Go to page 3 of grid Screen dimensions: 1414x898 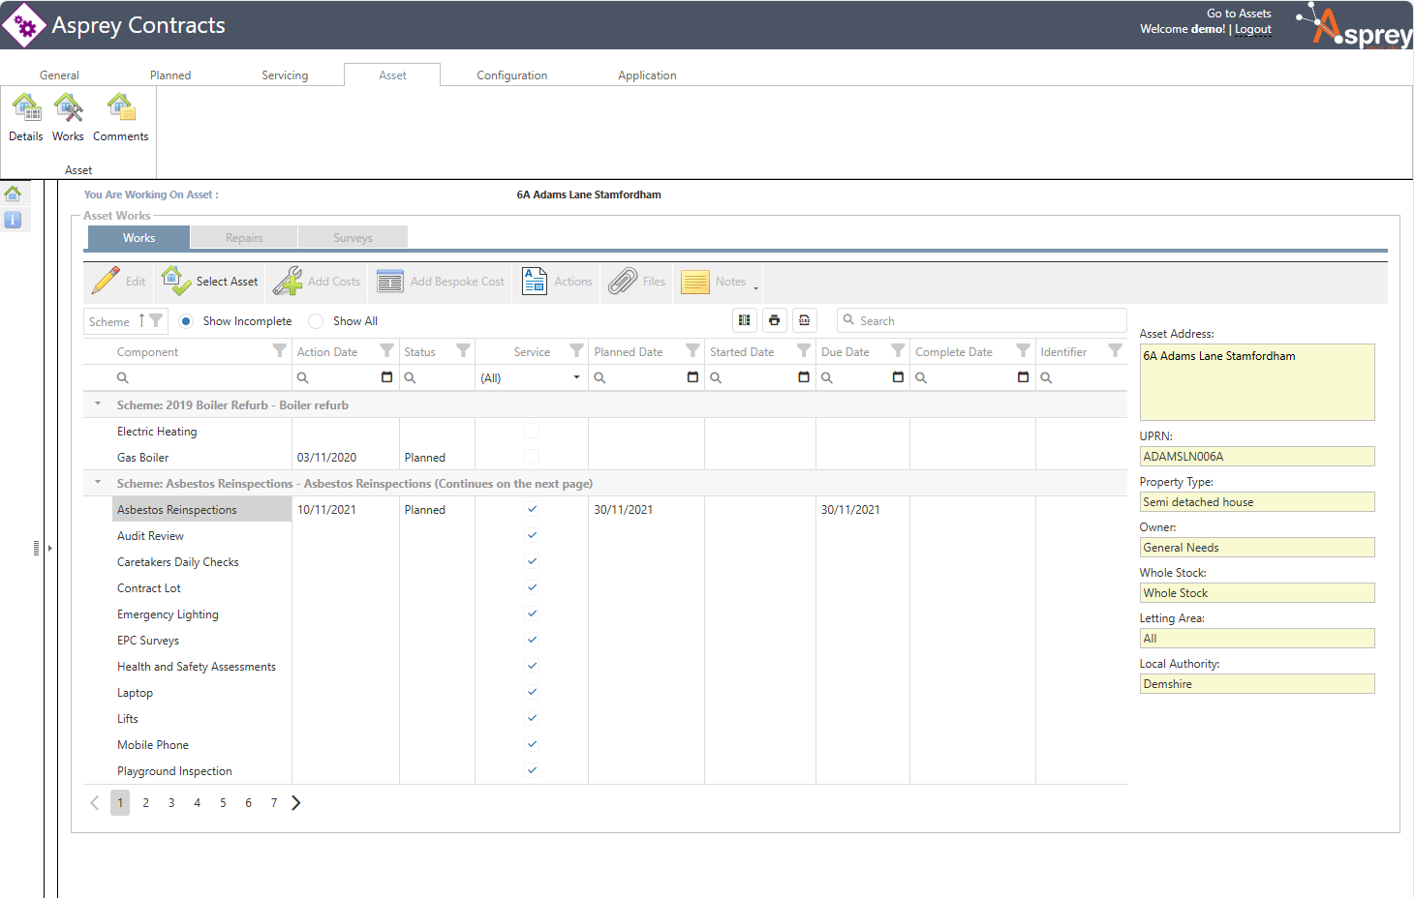click(171, 803)
